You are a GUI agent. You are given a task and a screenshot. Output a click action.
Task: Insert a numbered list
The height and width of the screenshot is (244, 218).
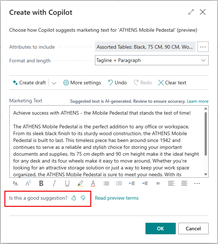click(119, 183)
